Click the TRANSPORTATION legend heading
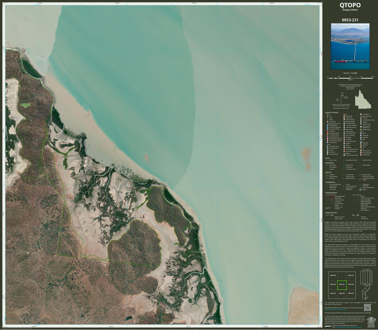Viewport: 378px width, 330px height. (331, 193)
